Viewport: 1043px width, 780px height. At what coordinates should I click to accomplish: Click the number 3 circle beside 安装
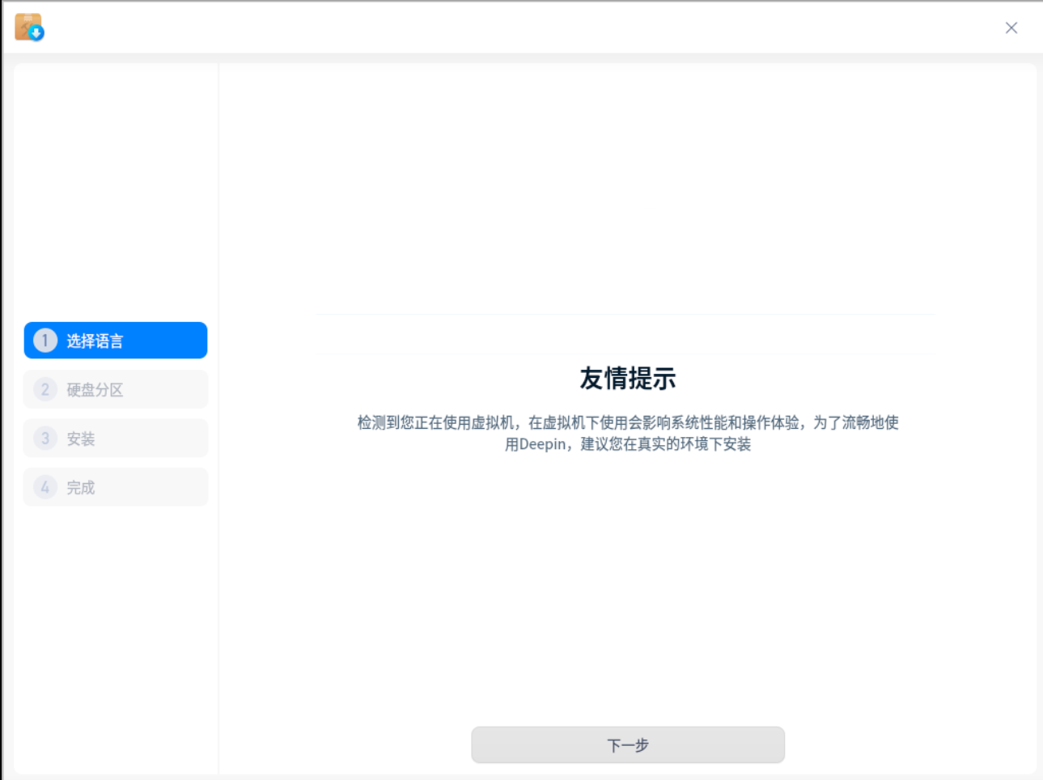pos(45,438)
